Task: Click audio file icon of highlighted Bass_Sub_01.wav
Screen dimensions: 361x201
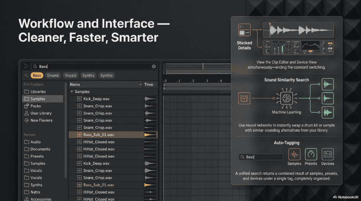Action: 79,135
